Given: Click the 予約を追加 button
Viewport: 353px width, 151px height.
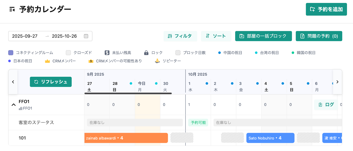Looking at the screenshot, I should 326,9.
